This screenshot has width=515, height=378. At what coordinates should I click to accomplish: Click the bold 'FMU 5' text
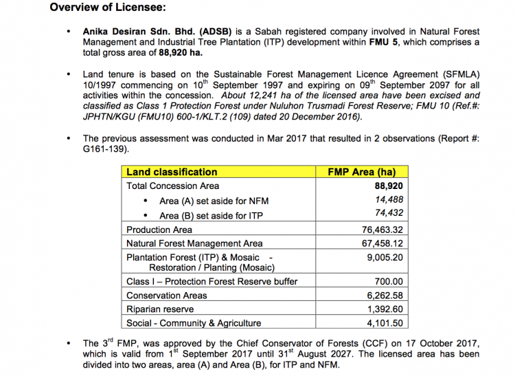pyautogui.click(x=384, y=42)
